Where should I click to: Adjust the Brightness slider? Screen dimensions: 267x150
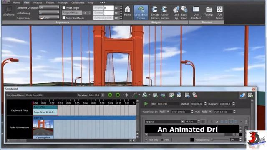click(x=103, y=7)
